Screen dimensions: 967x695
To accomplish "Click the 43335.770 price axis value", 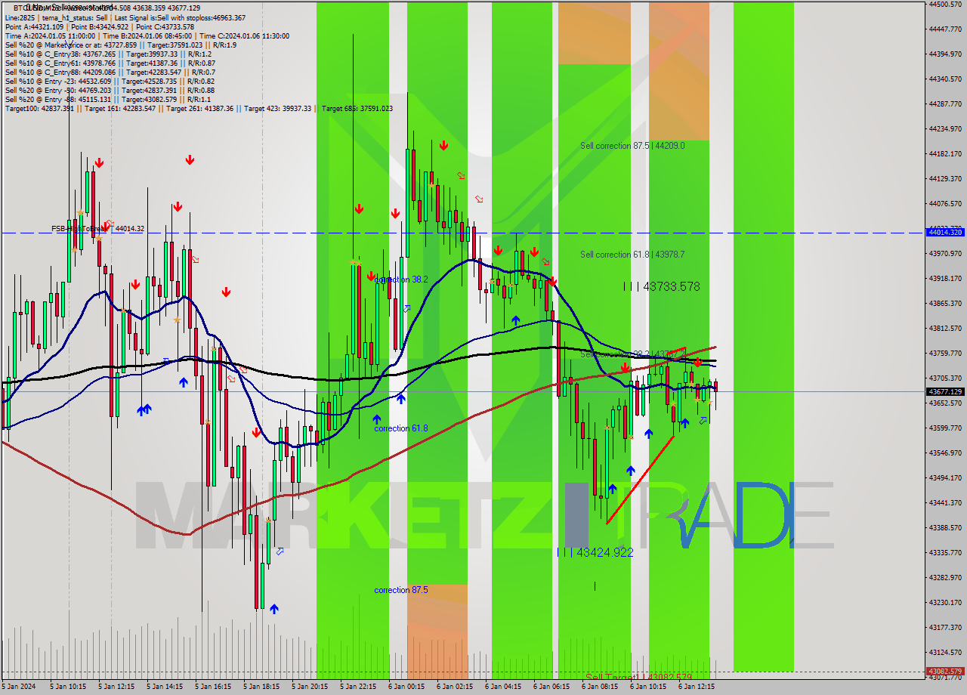I will pyautogui.click(x=945, y=552).
